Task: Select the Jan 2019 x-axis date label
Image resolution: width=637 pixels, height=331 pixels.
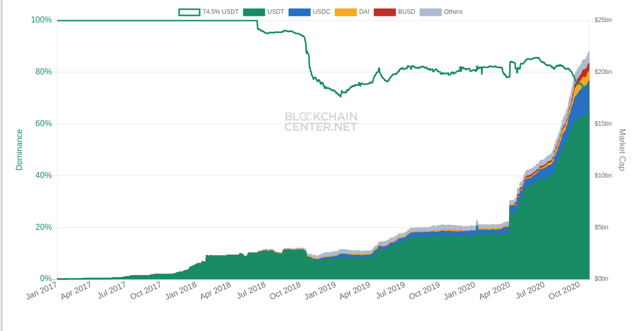Action: (x=320, y=290)
